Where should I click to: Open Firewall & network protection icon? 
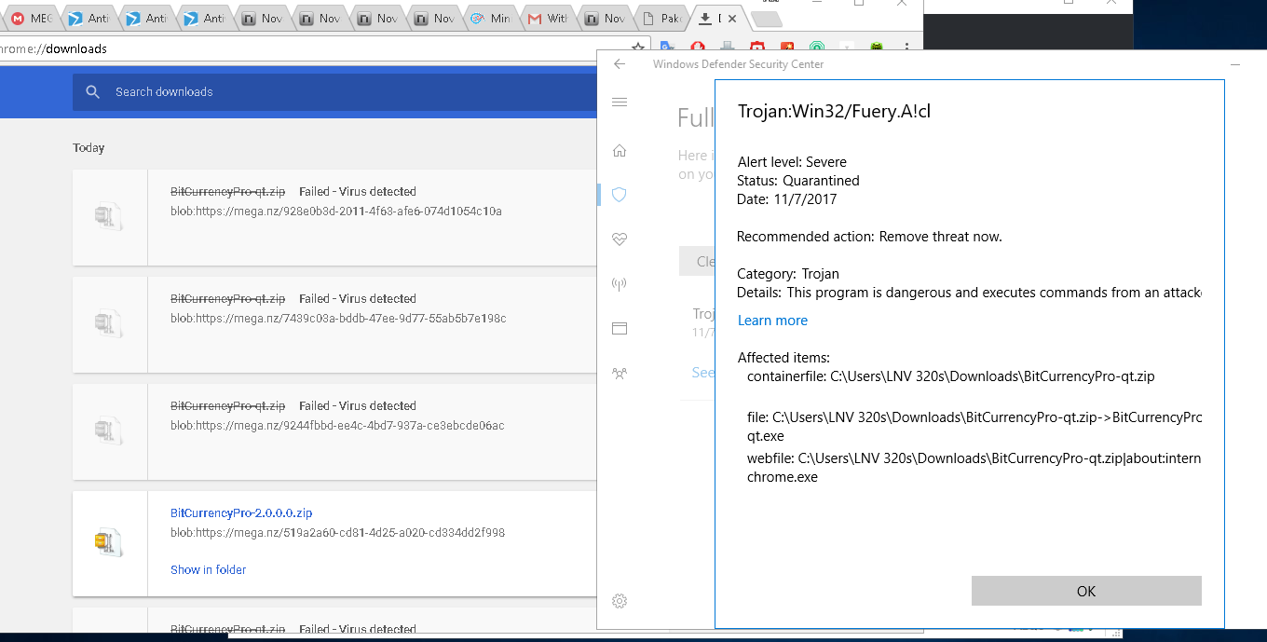pyautogui.click(x=620, y=284)
